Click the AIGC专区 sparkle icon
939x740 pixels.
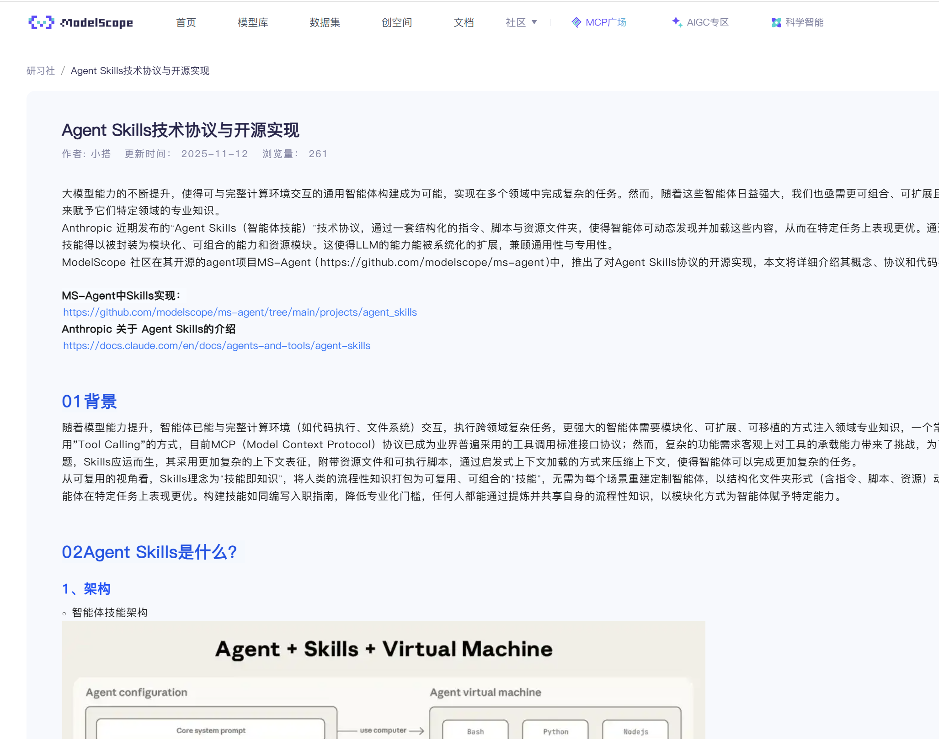pyautogui.click(x=676, y=22)
